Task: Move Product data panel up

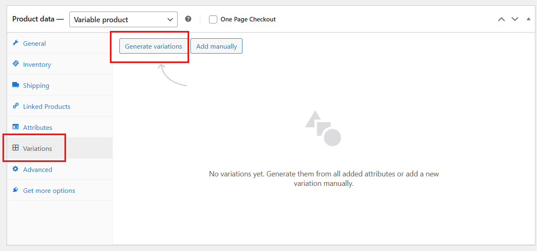Action: pyautogui.click(x=501, y=19)
